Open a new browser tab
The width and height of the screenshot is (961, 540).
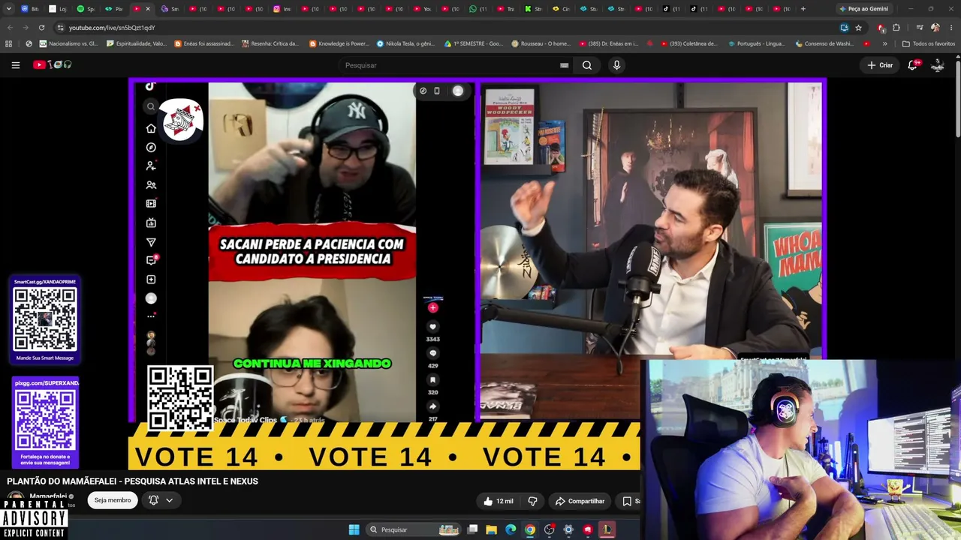tap(803, 9)
